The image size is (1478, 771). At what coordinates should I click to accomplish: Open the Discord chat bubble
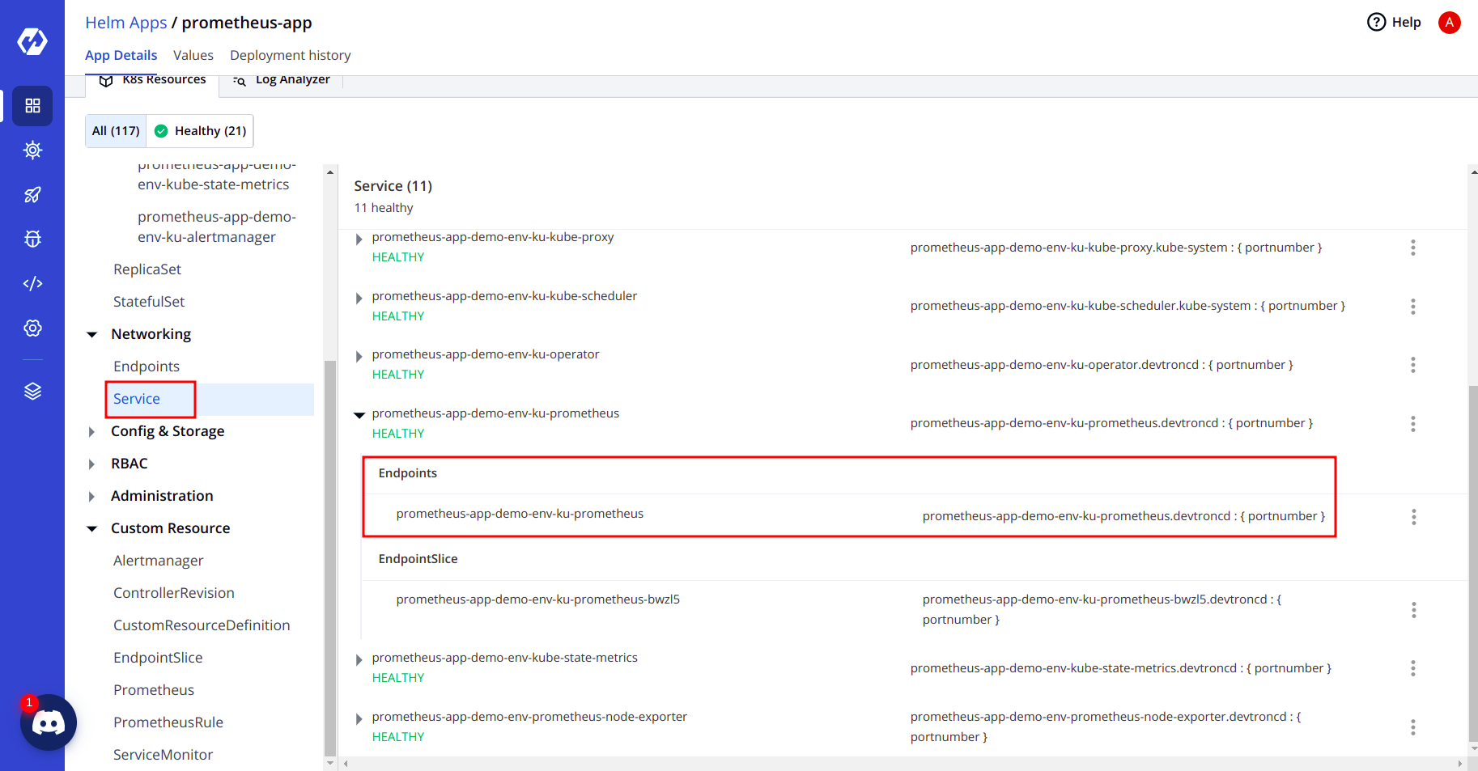pos(49,722)
